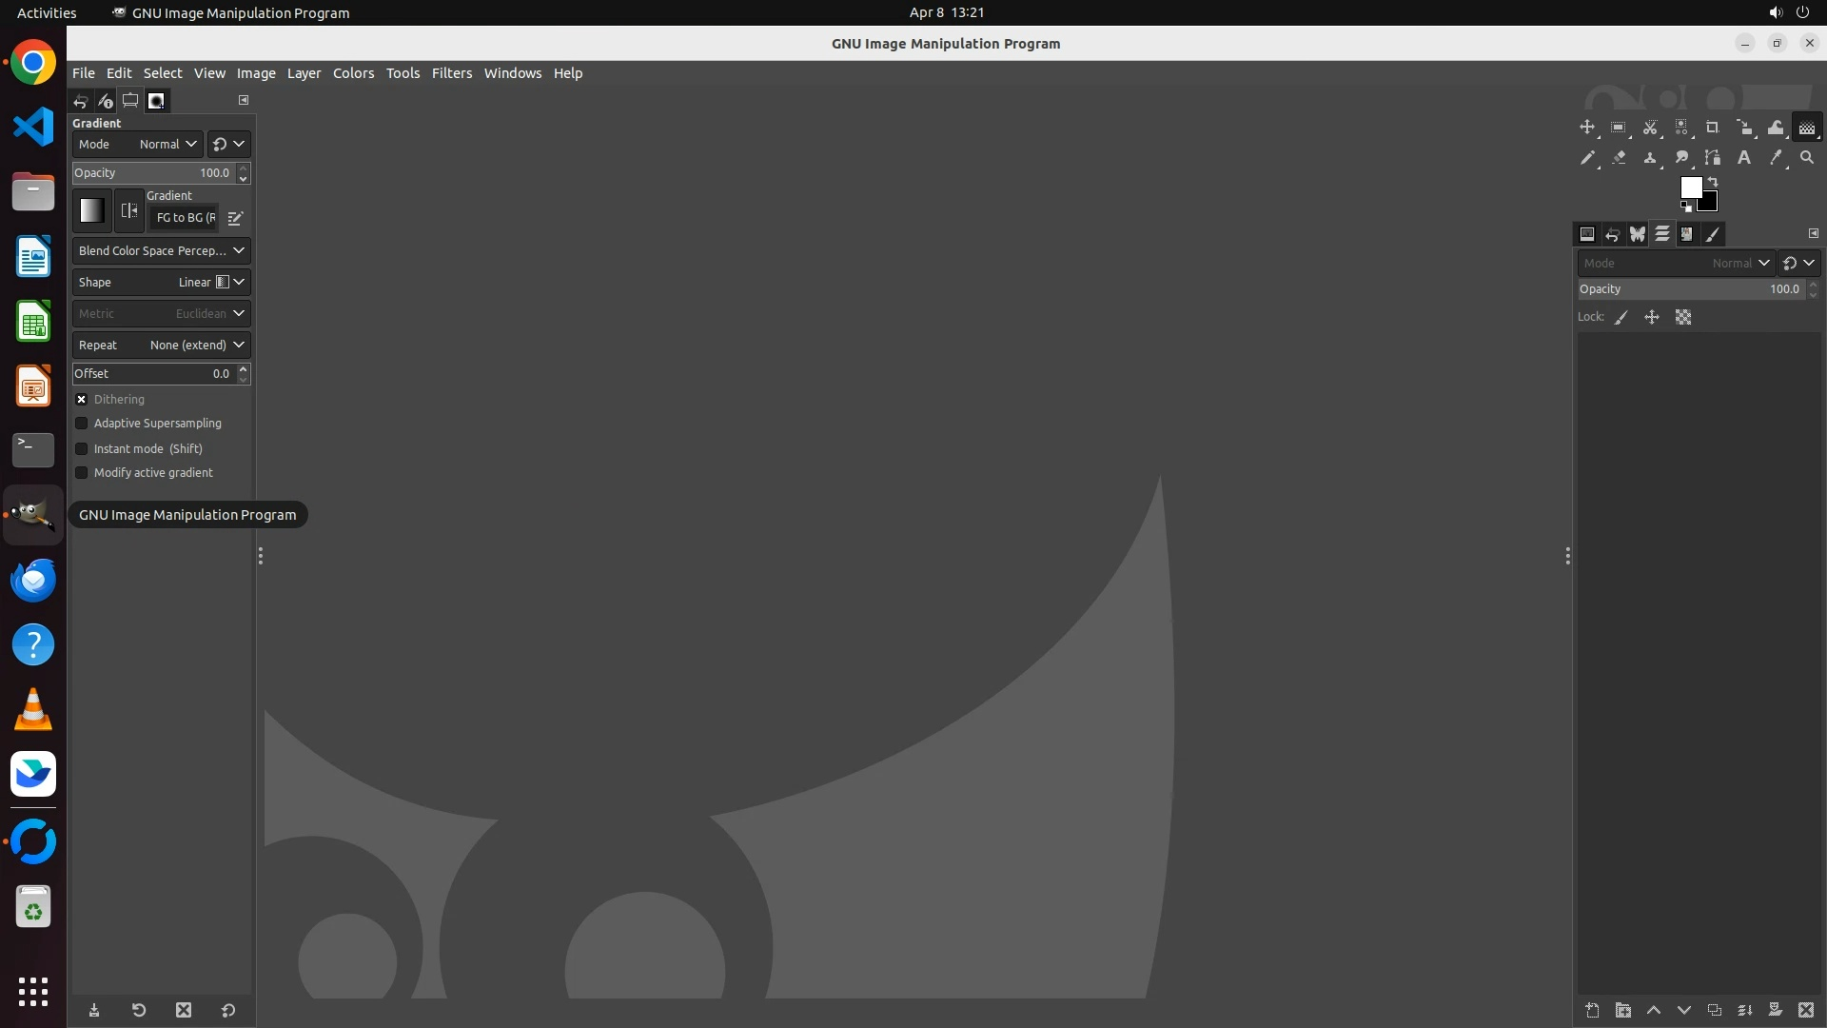The image size is (1827, 1028).
Task: Open the Colors menu
Action: 353,73
